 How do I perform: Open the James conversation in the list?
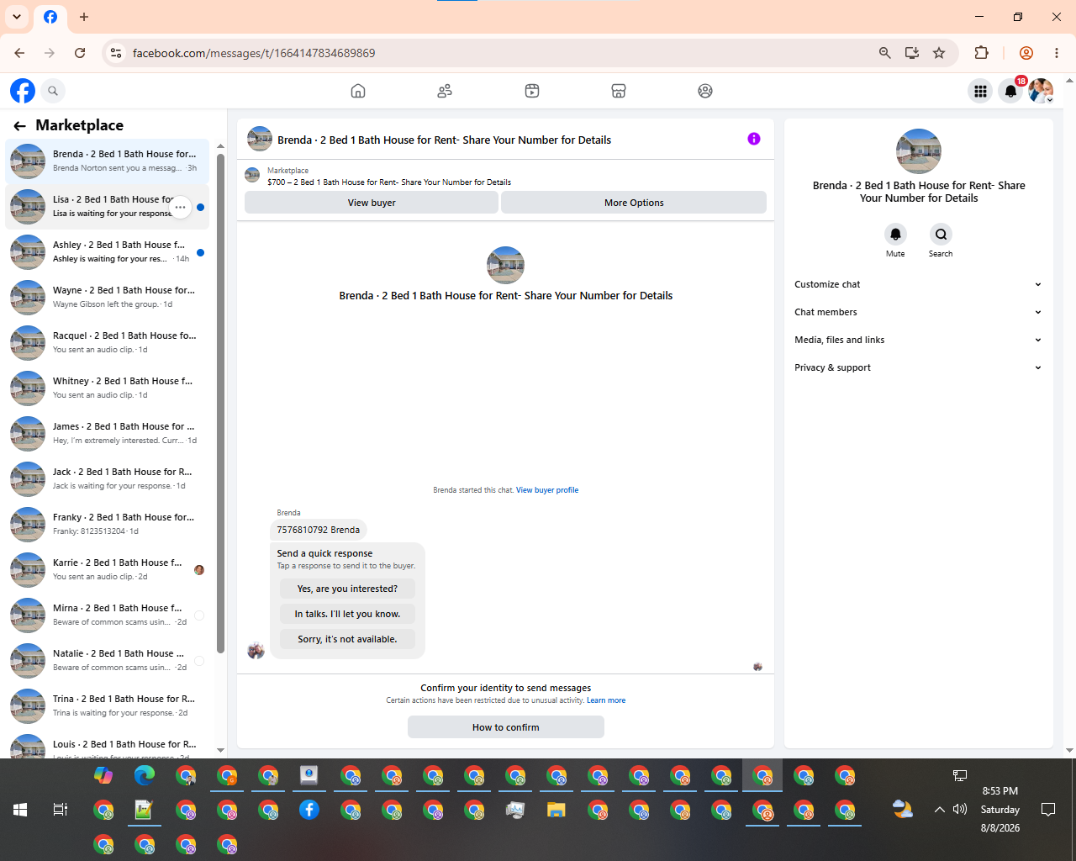tap(108, 433)
